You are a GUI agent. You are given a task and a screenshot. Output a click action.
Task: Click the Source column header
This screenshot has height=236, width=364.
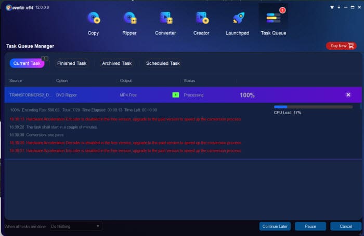pyautogui.click(x=16, y=80)
